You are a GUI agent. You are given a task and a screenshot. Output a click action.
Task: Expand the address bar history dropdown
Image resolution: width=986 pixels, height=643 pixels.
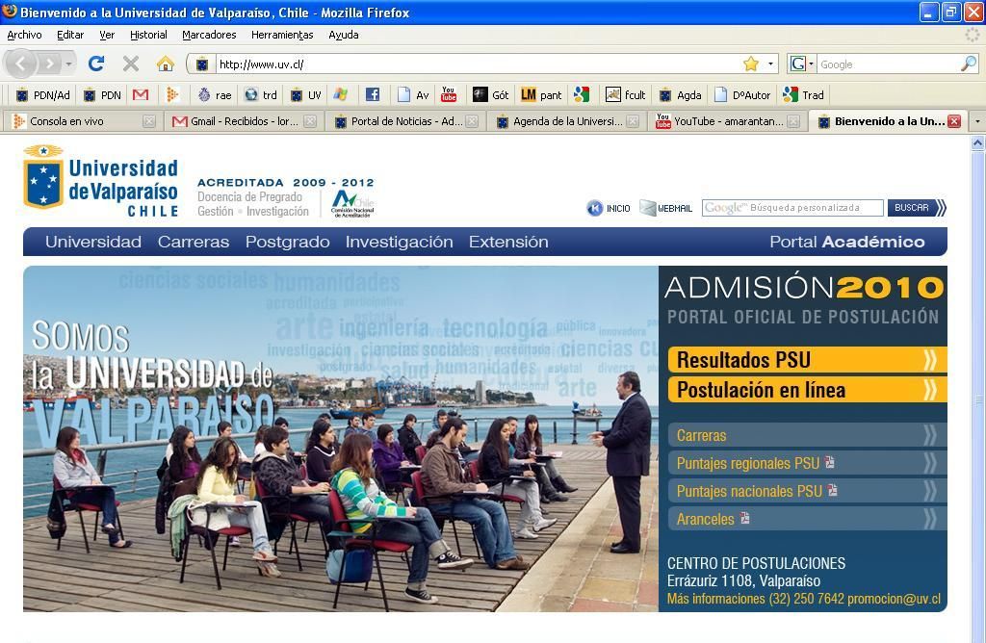[x=770, y=64]
